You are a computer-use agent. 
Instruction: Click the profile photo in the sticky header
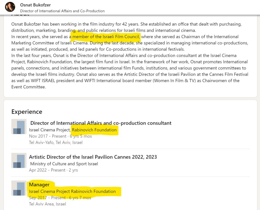(x=10, y=7)
